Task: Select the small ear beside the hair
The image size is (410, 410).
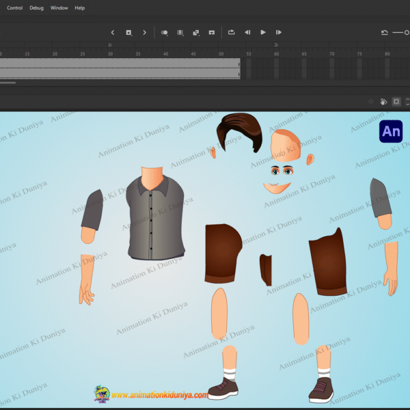Action: pos(213,152)
